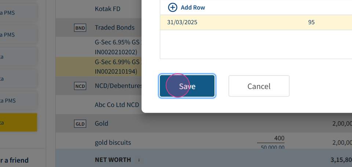Viewport: 352px width, 167px height.
Task: Click the GLD badge beside Gold
Action: (x=80, y=124)
